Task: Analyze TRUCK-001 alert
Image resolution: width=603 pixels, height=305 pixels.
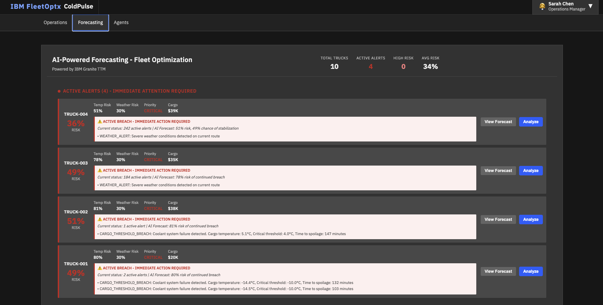Action: click(x=531, y=271)
